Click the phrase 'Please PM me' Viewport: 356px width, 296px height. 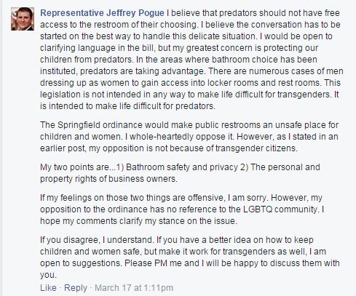(149, 263)
